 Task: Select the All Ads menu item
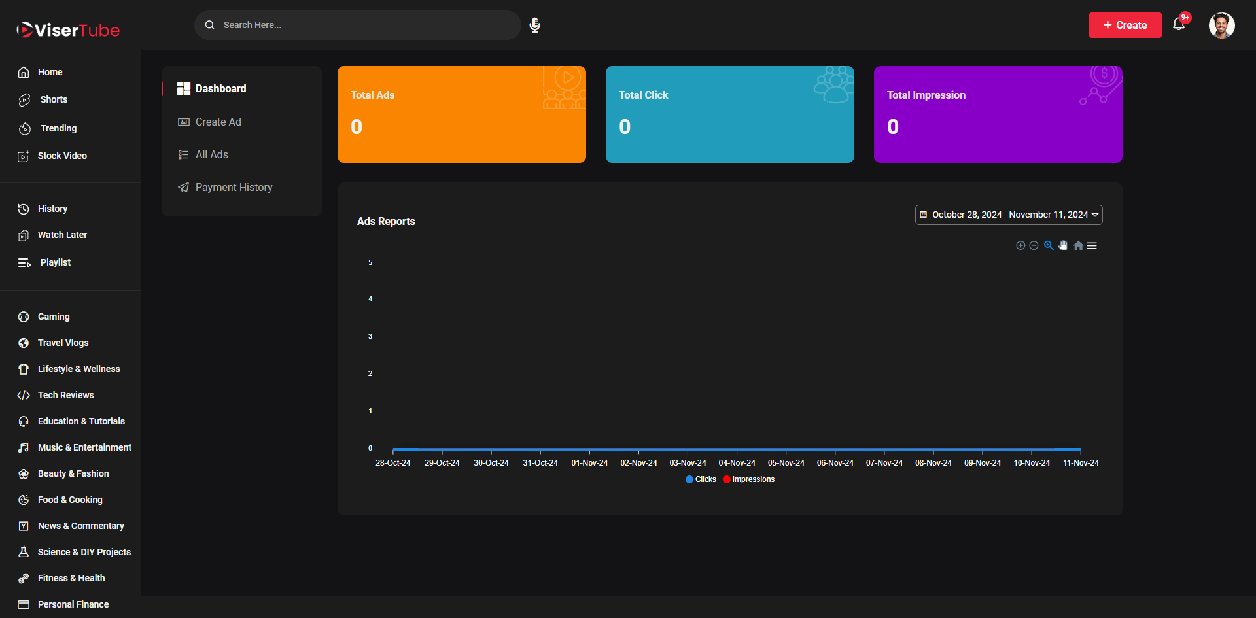[x=211, y=154]
